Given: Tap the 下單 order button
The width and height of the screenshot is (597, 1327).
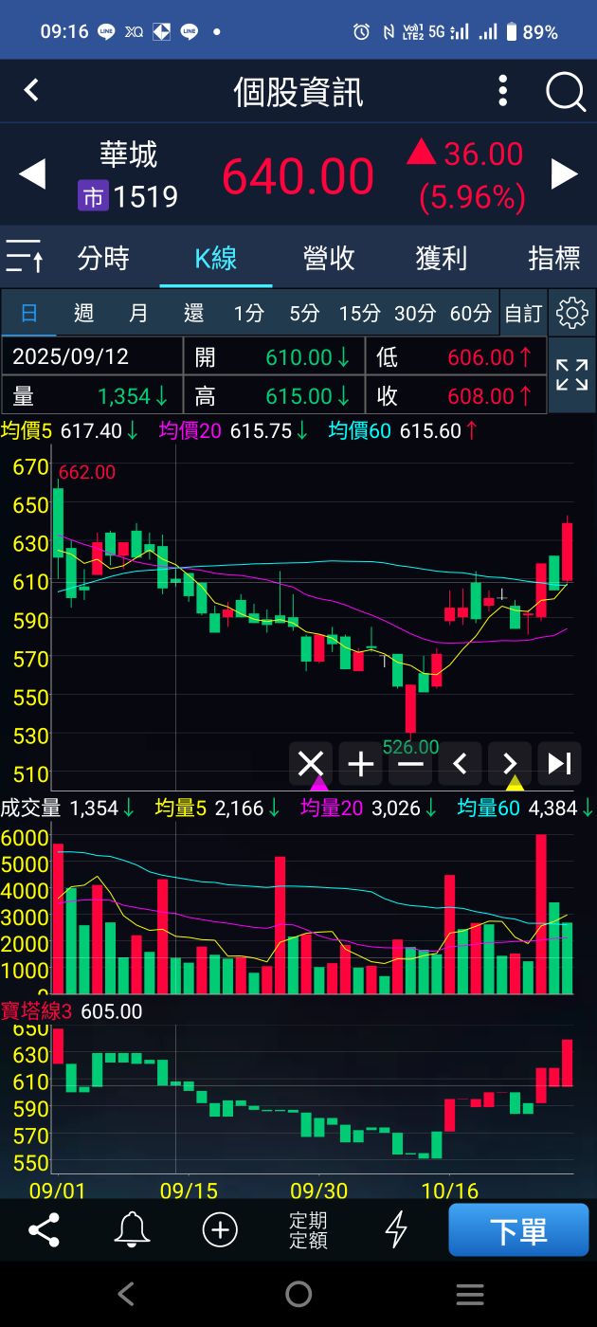Looking at the screenshot, I should coord(518,1230).
